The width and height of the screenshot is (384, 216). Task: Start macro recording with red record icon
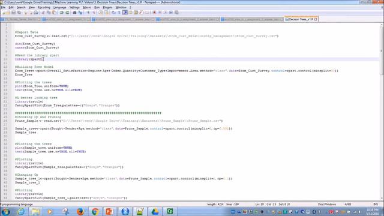click(154, 13)
